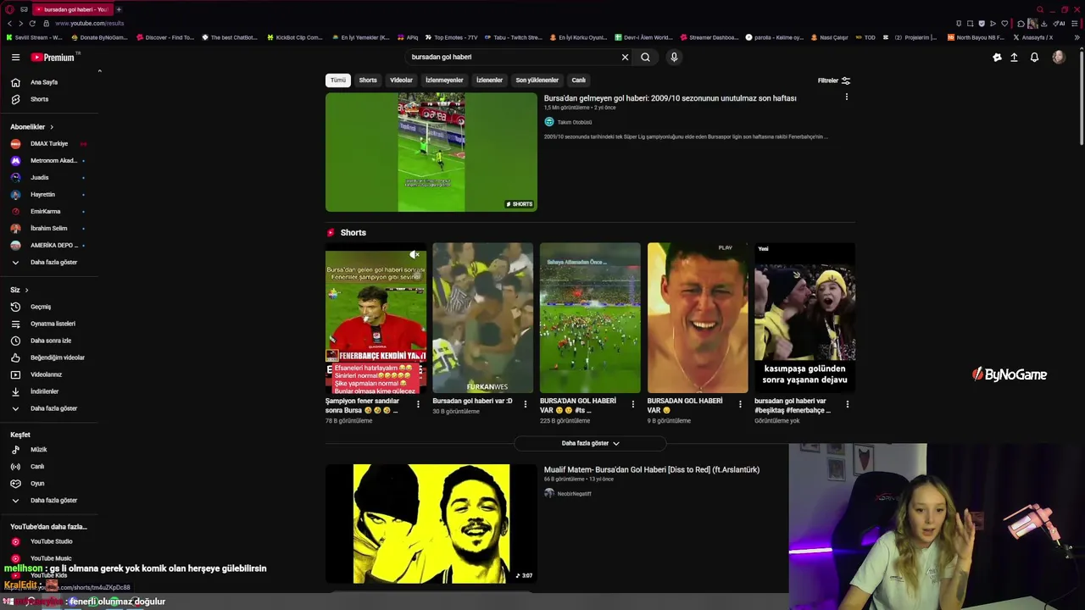Select the Tümü filter chip
This screenshot has height=610, width=1085.
[338, 80]
